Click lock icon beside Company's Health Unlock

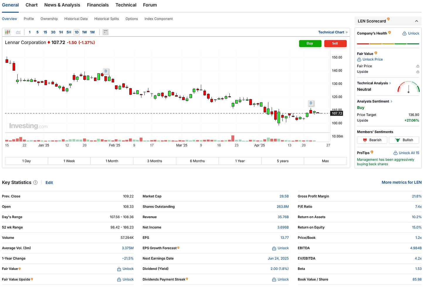pyautogui.click(x=404, y=33)
